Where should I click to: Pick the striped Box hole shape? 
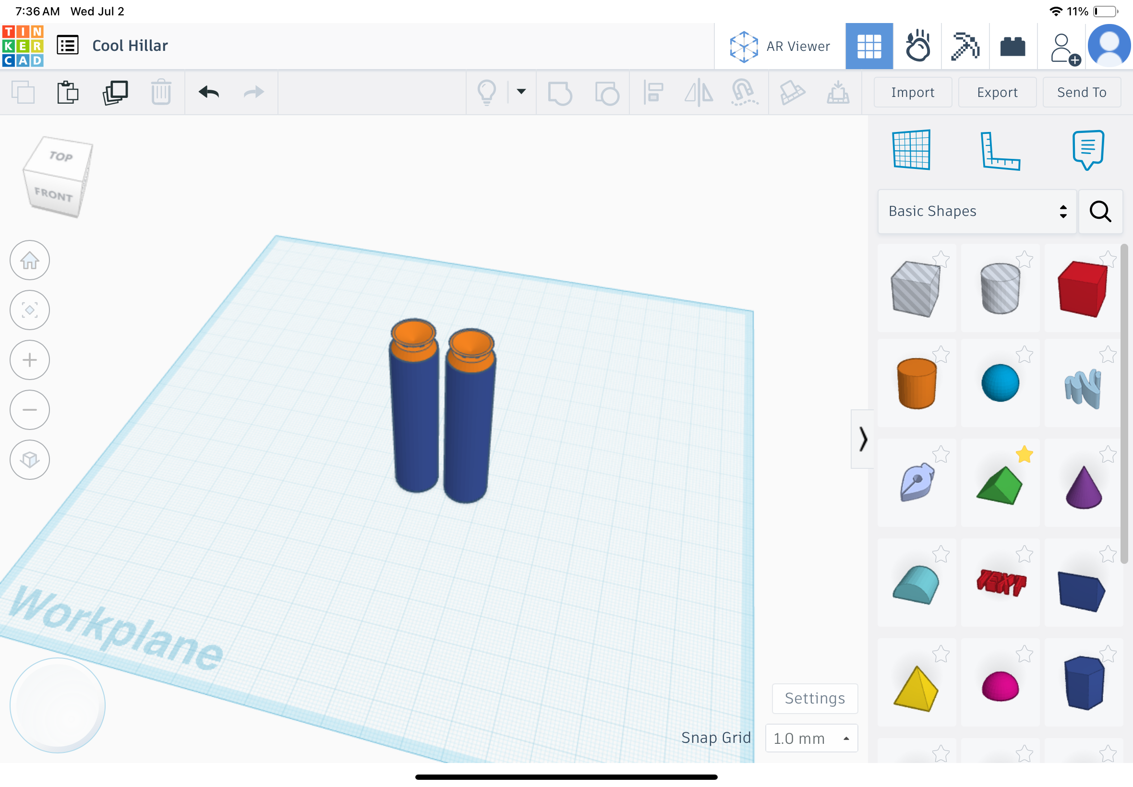(x=916, y=289)
